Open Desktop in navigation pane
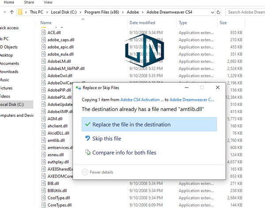 click(7, 55)
